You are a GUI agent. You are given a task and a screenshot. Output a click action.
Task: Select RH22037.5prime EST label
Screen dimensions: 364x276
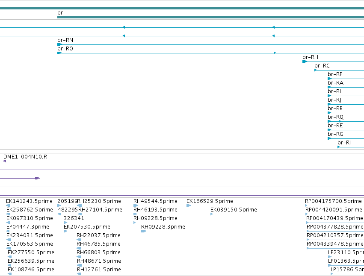coord(99,236)
